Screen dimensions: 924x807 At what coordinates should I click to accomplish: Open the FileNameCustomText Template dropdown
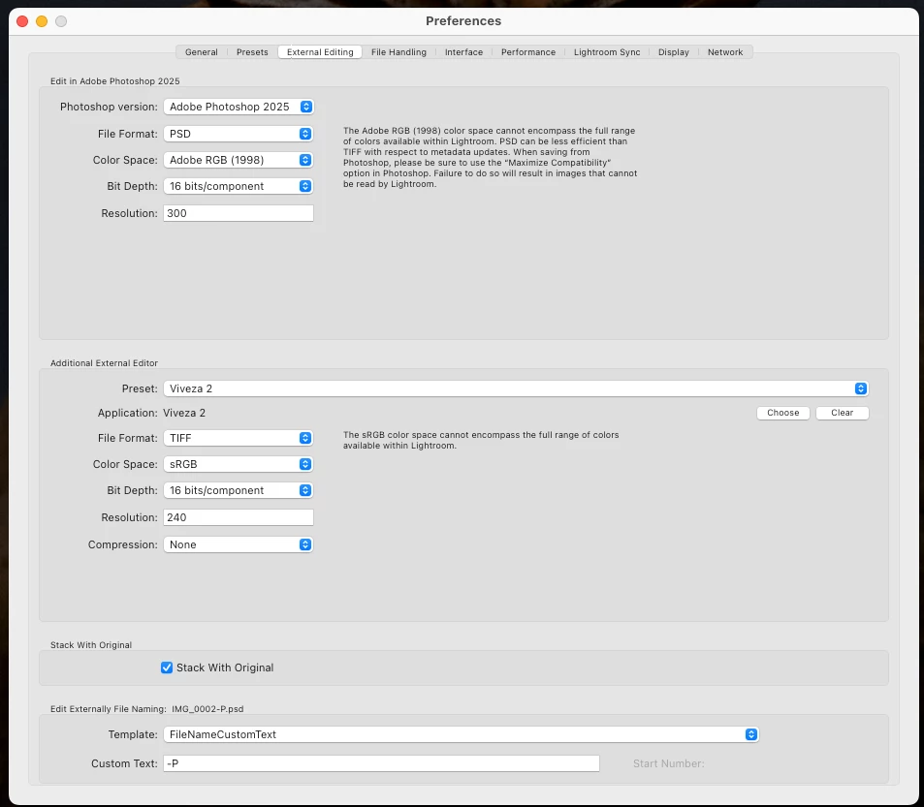[x=461, y=734]
